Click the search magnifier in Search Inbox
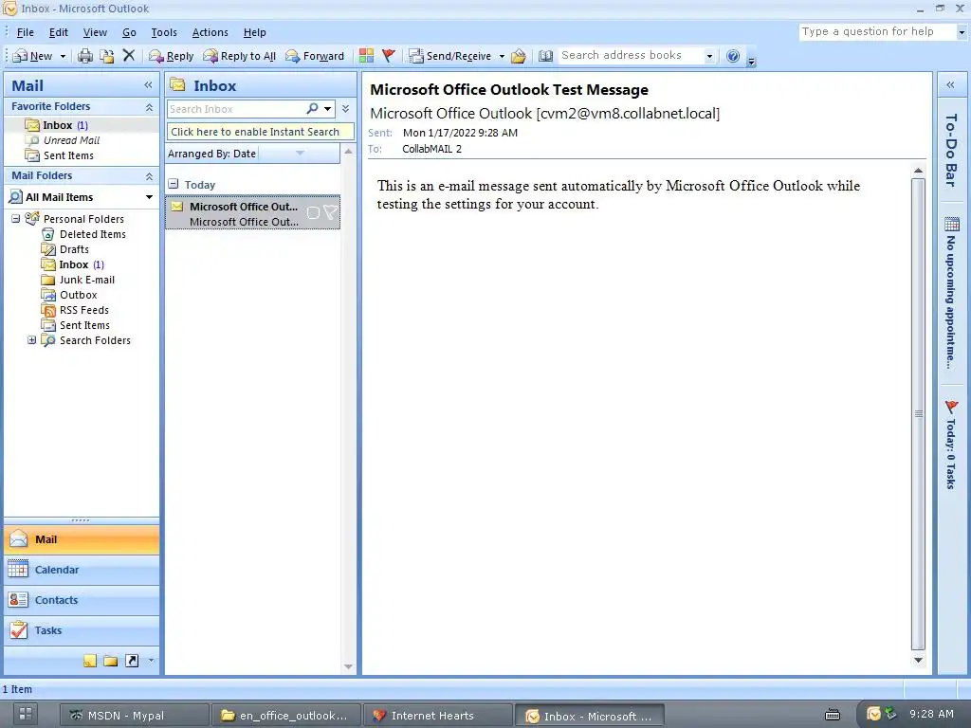The height and width of the screenshot is (728, 971). (x=312, y=108)
